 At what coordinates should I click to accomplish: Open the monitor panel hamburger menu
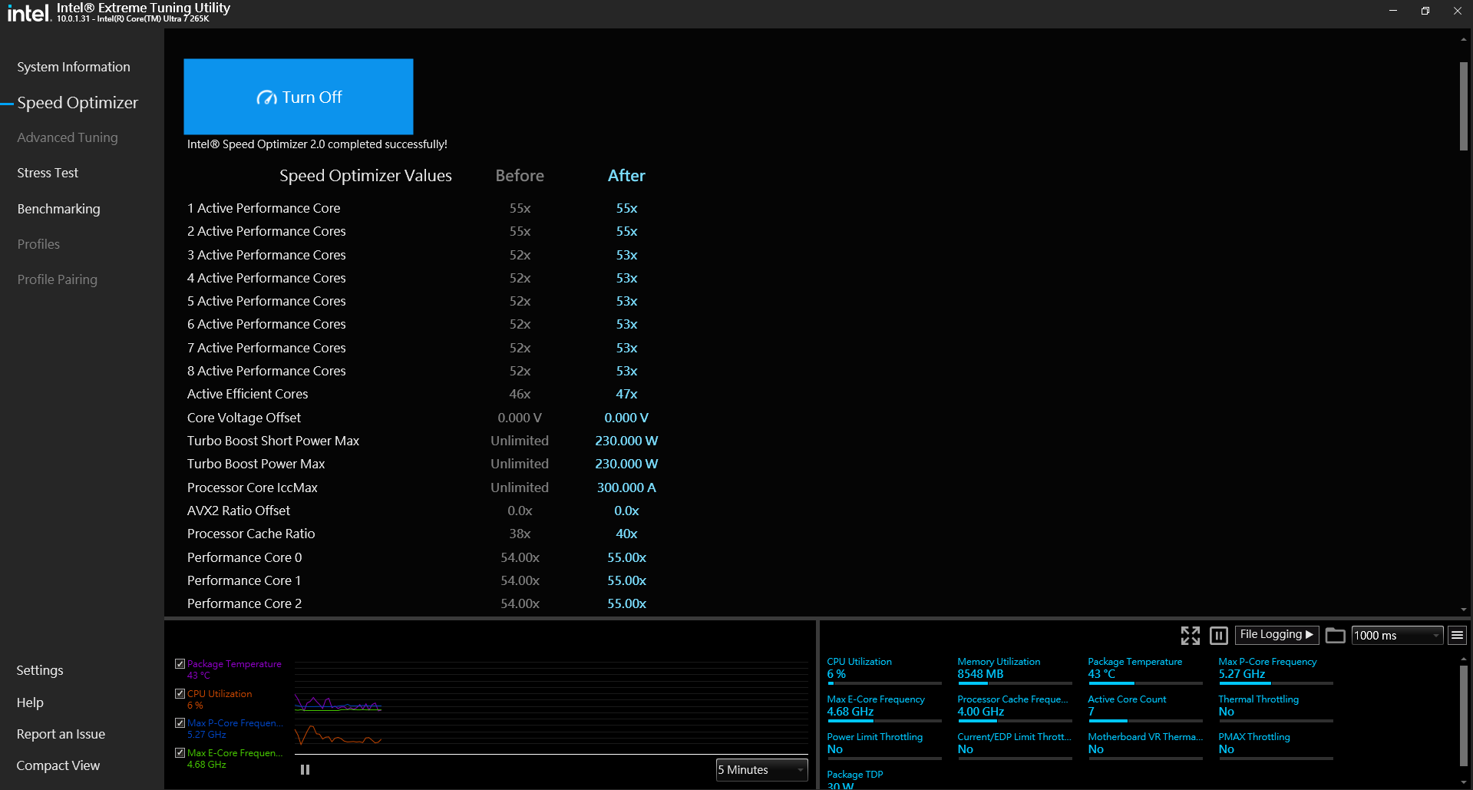(1456, 635)
